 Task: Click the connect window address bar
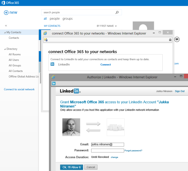[108, 40]
